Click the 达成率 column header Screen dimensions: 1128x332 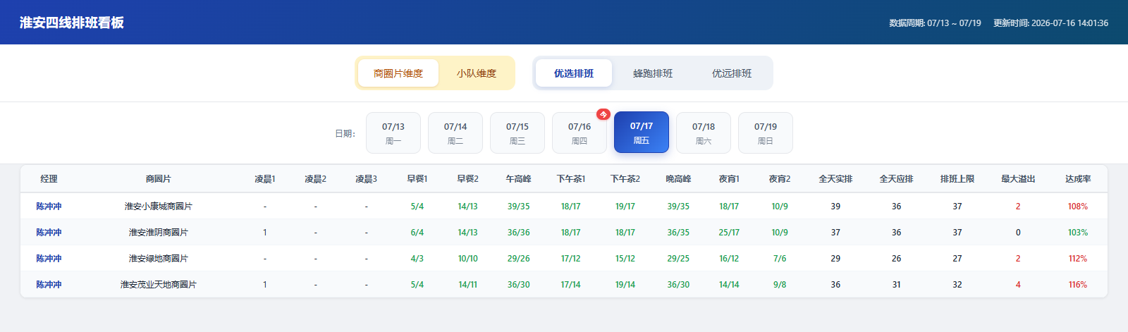pos(1078,179)
